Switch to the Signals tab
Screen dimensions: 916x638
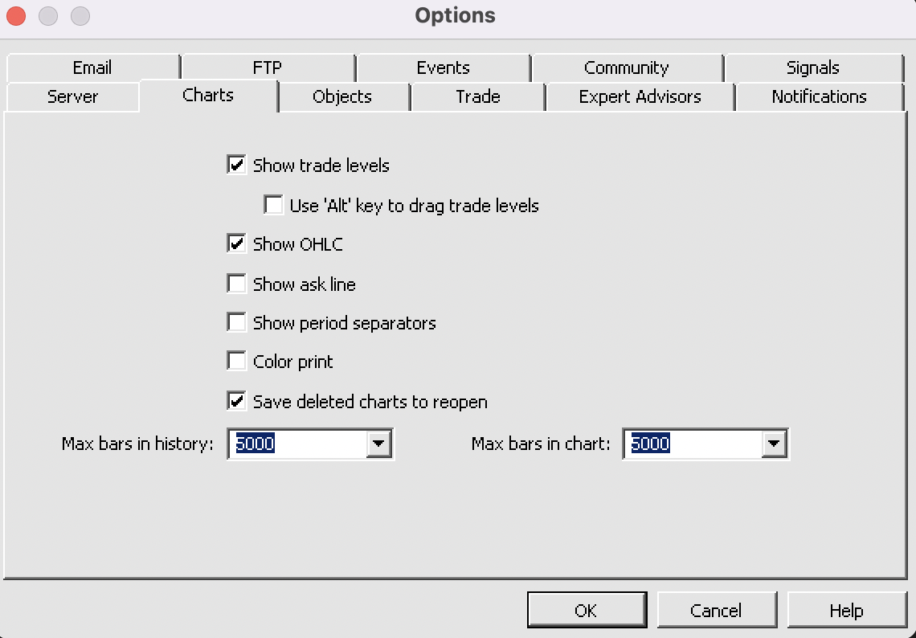(813, 68)
